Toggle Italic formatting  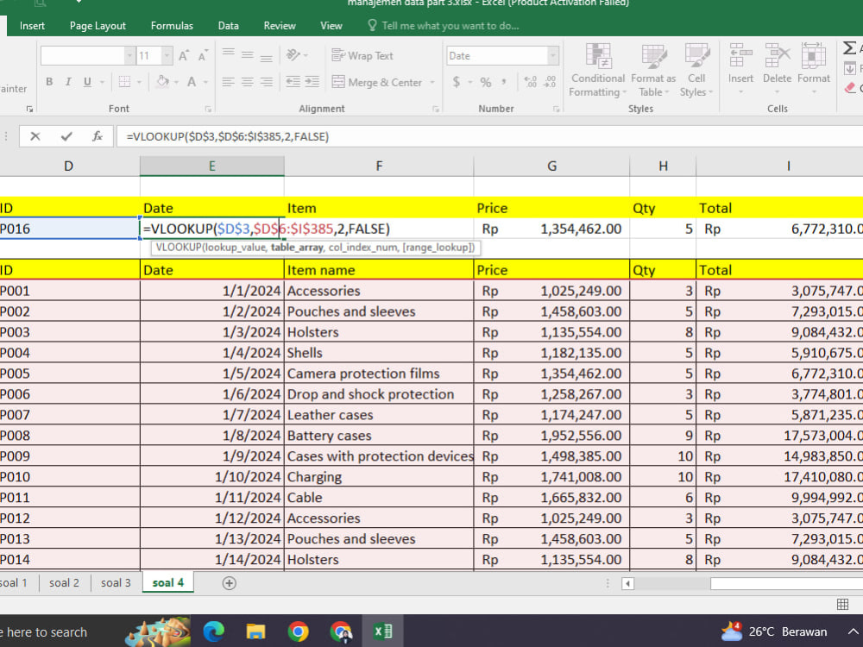(x=68, y=82)
